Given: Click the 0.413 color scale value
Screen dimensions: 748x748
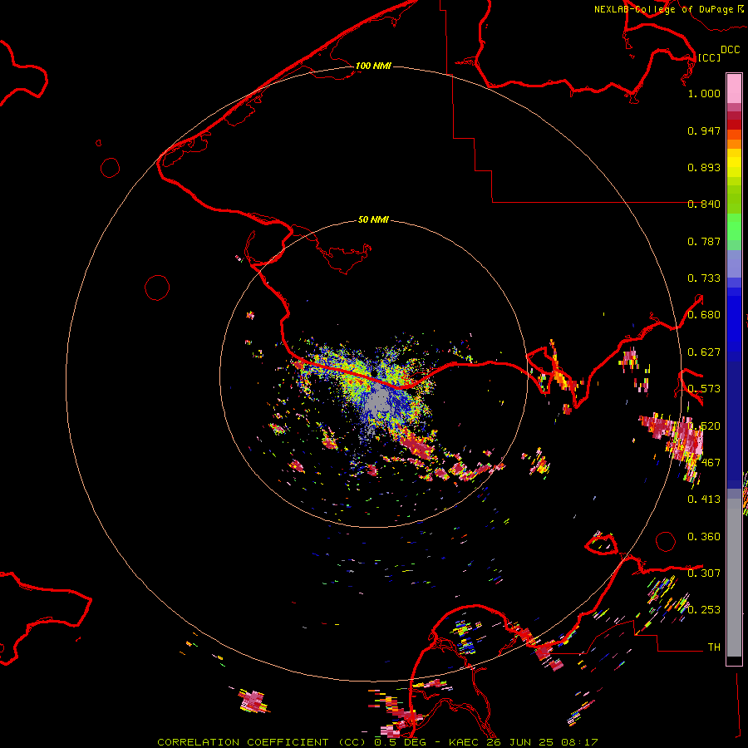Looking at the screenshot, I should point(704,499).
